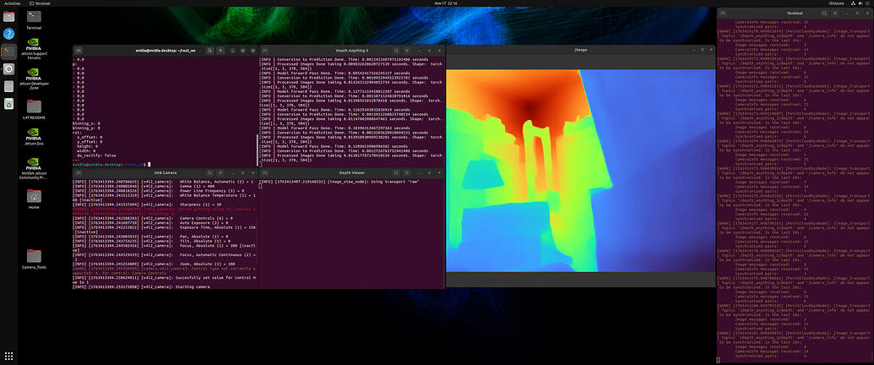Open the Trash in the dock

coord(8,104)
